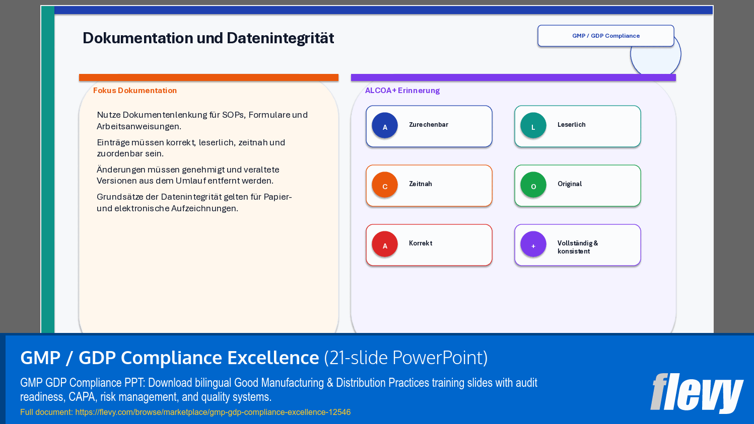Screen dimensions: 754x424
Task: Click the blue 'A' circle beside Zurechenbar
Action: click(385, 126)
